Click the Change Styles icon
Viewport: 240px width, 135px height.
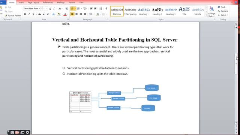[211, 12]
